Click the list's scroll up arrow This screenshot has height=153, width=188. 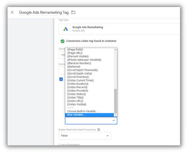(x=115, y=50)
